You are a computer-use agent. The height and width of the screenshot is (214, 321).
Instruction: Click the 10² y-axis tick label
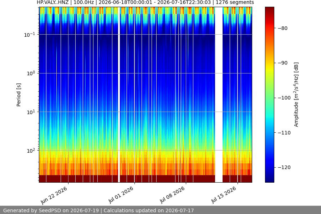pyautogui.click(x=31, y=151)
